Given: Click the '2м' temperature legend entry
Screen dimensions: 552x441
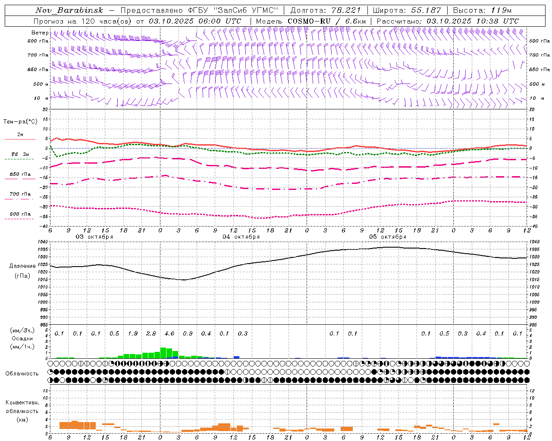Looking at the screenshot, I should (x=20, y=135).
